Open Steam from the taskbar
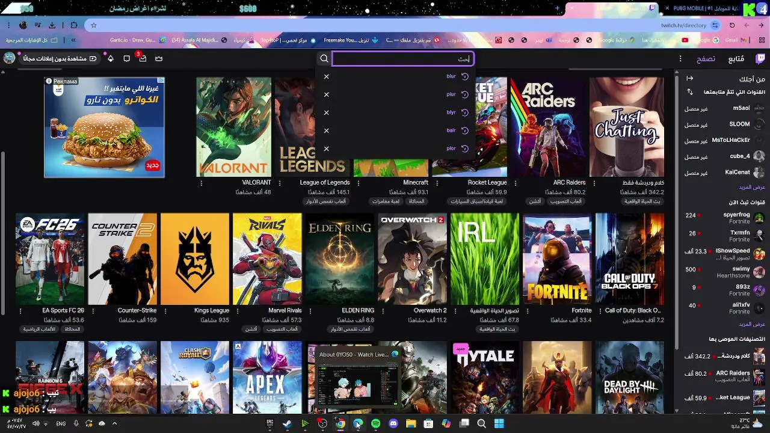 (288, 423)
